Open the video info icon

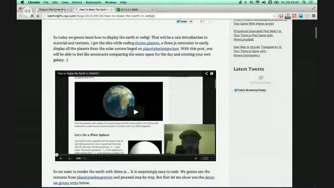tap(212, 74)
